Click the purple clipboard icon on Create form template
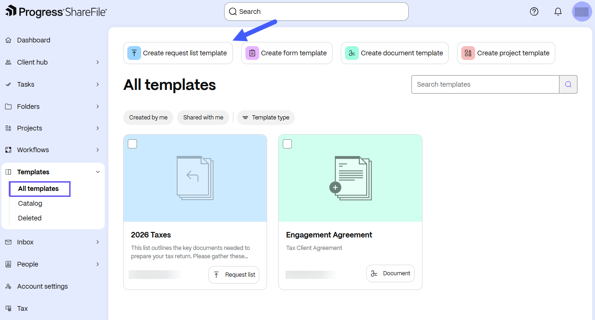The image size is (595, 320). pos(252,53)
